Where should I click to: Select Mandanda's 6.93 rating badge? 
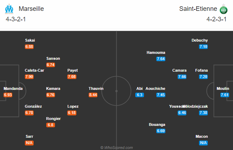(8, 95)
